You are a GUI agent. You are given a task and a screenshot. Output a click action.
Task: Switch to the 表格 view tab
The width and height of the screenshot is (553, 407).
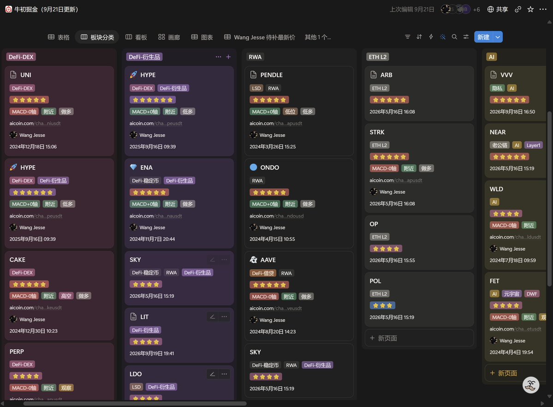click(59, 37)
